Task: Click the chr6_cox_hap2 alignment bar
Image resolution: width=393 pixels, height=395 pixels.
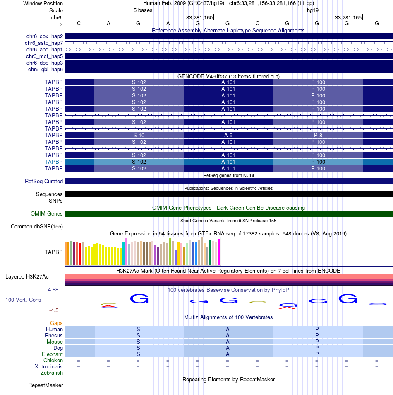Action: coord(228,36)
